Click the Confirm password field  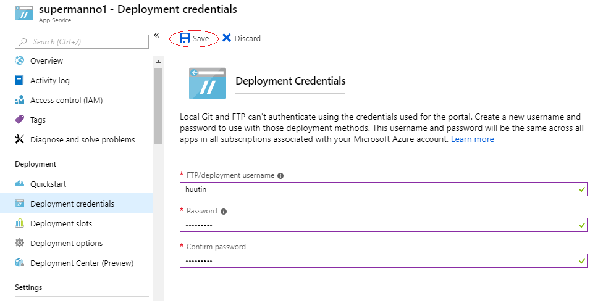click(x=384, y=260)
